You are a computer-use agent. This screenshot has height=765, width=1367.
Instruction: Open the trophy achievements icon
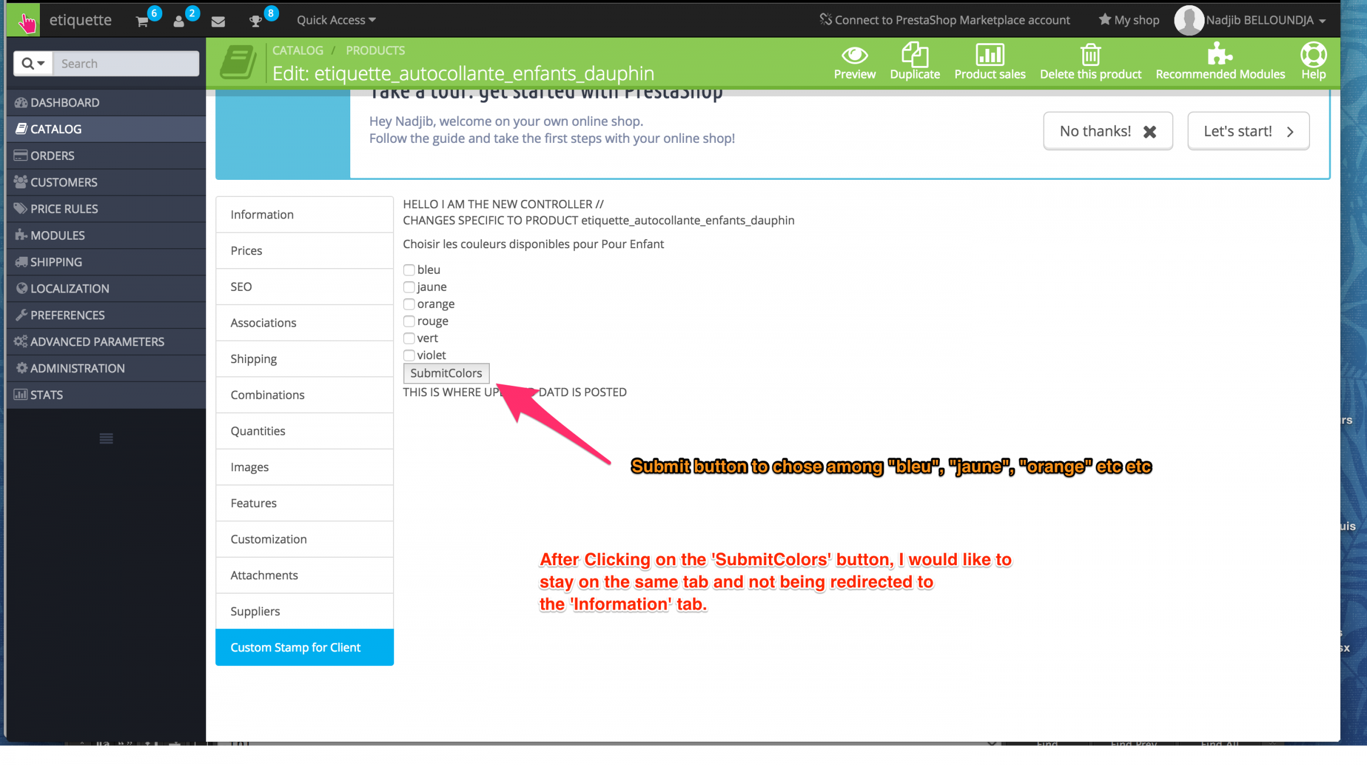click(x=256, y=22)
